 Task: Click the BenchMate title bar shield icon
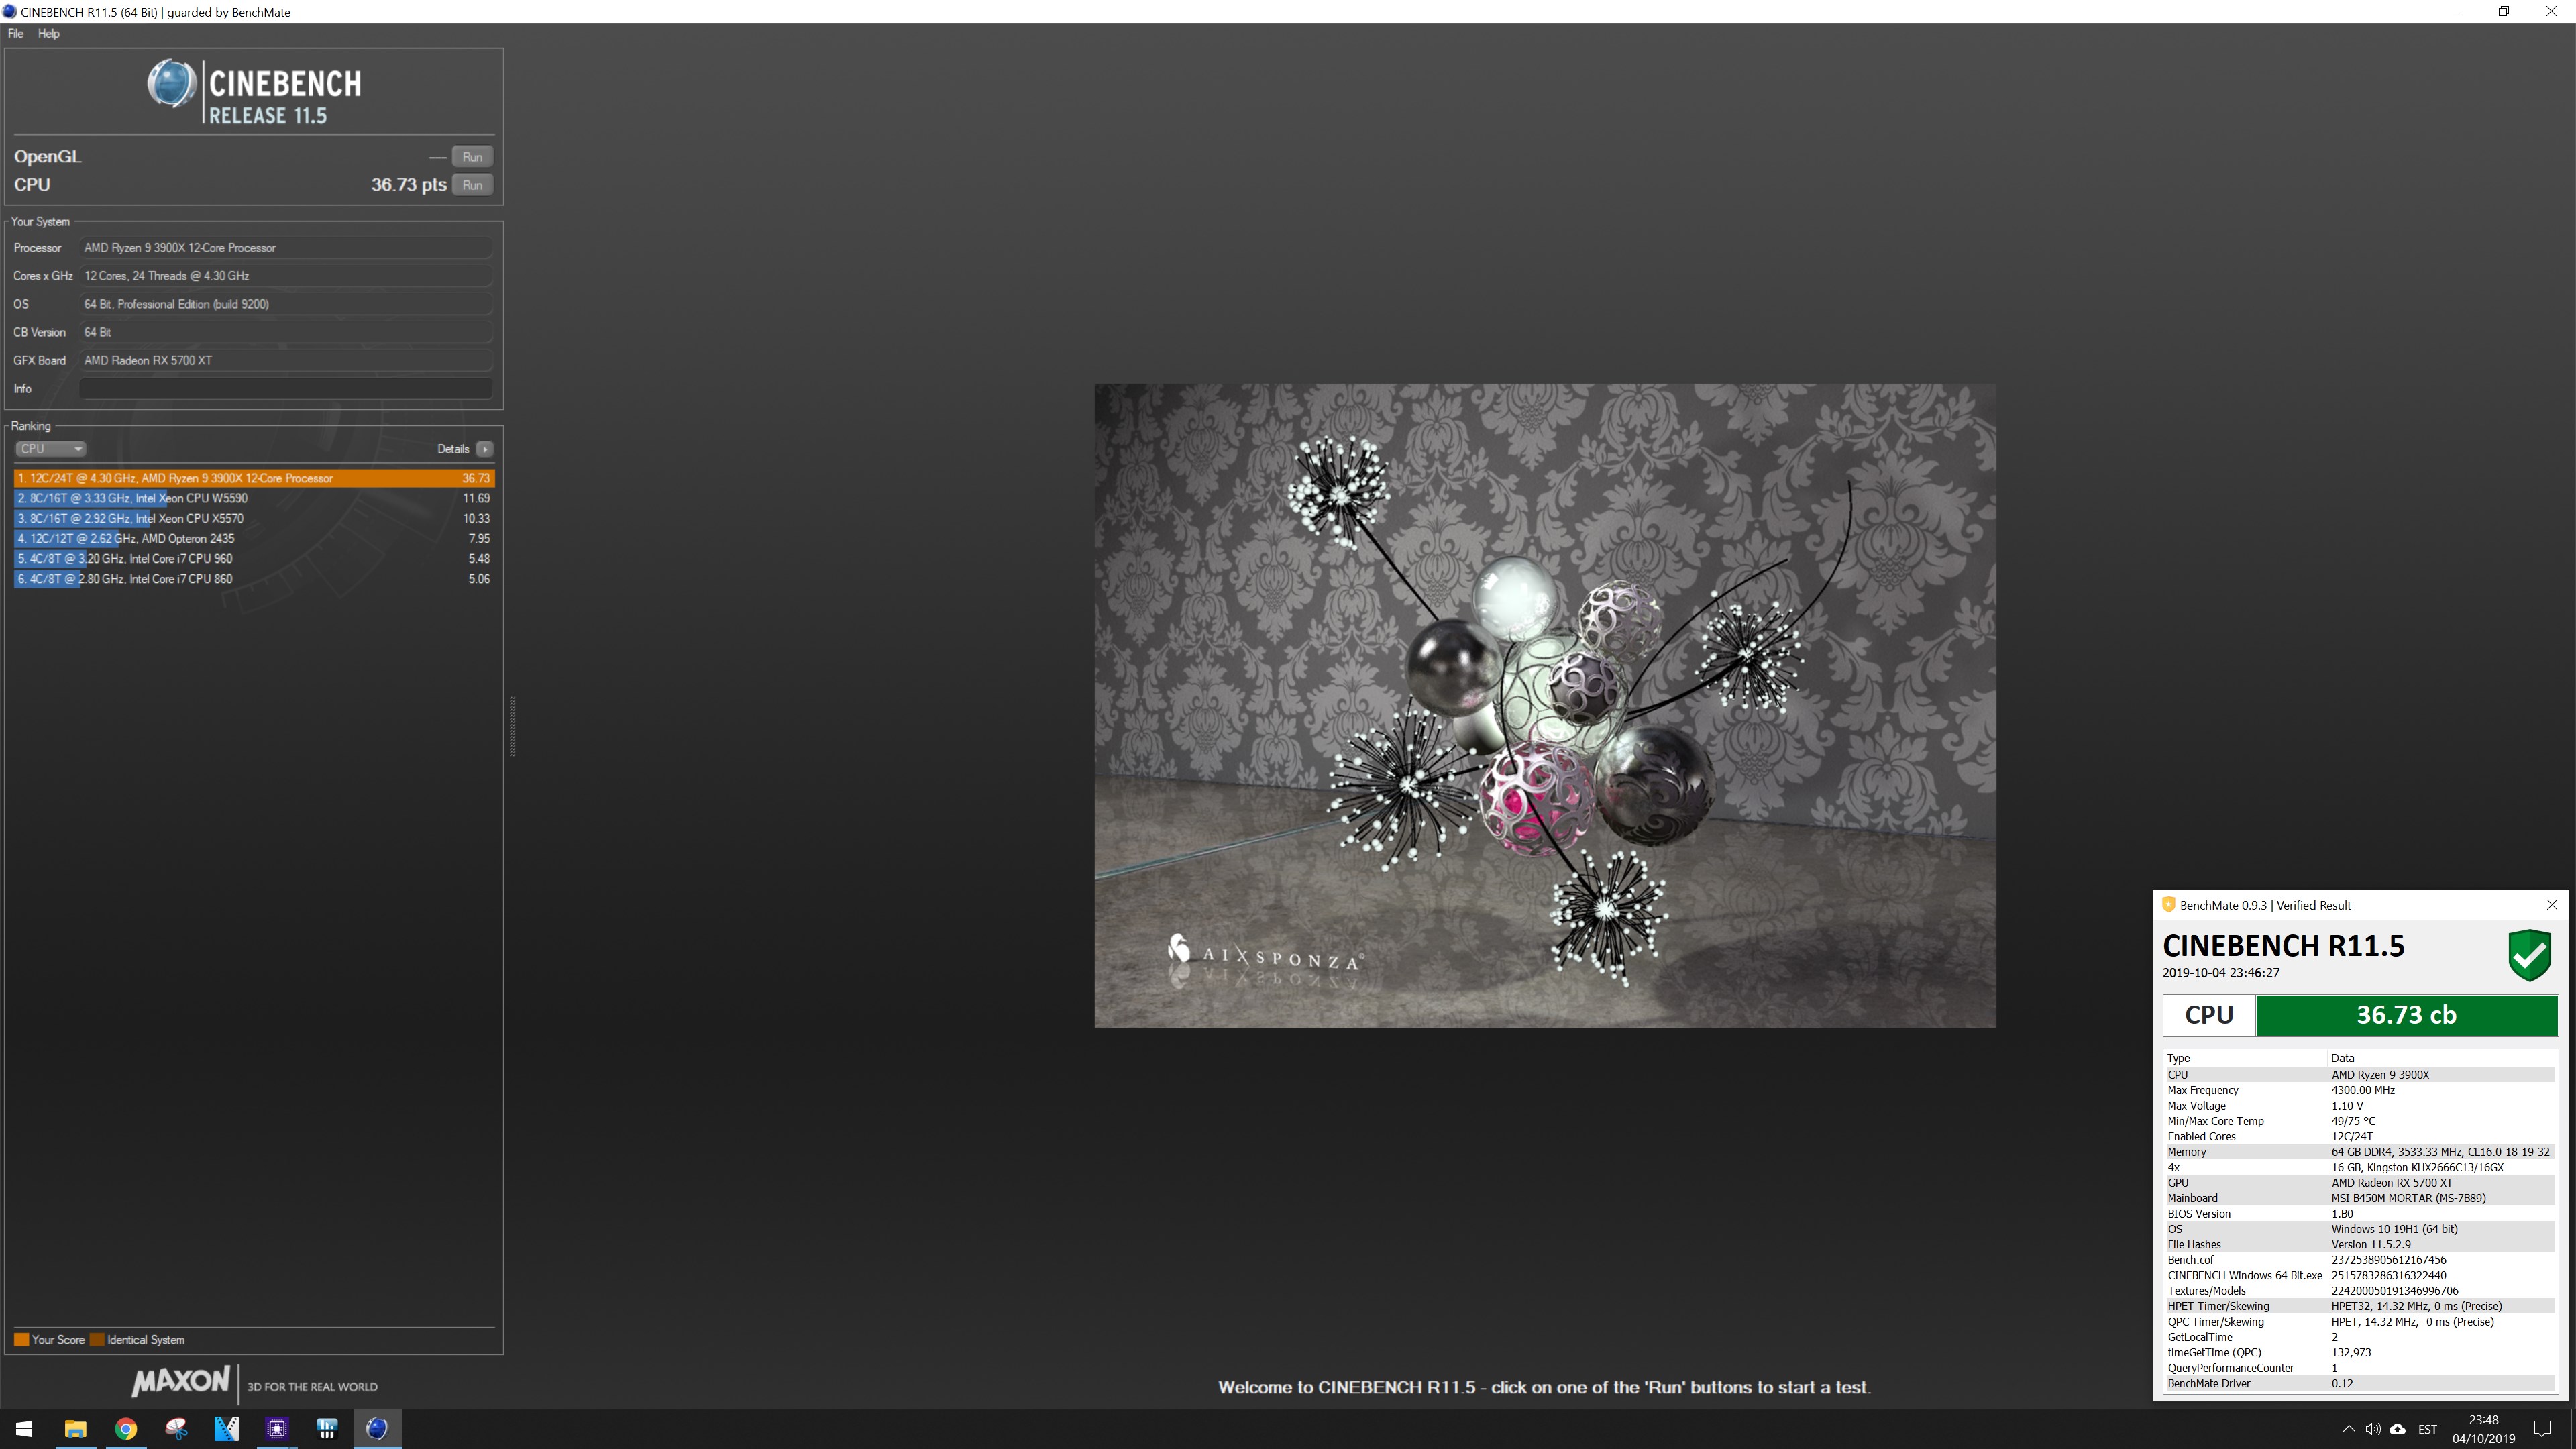click(2168, 905)
